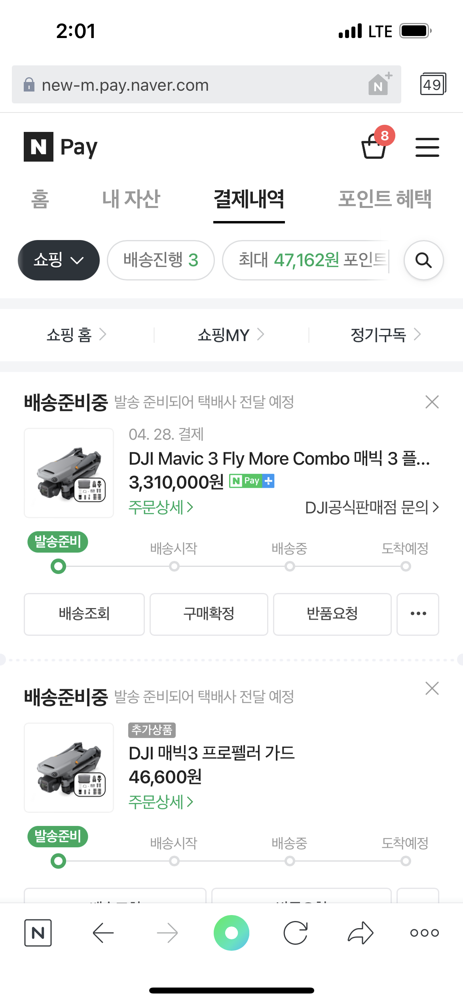Click 구매확정 button
The width and height of the screenshot is (463, 1003).
209,614
